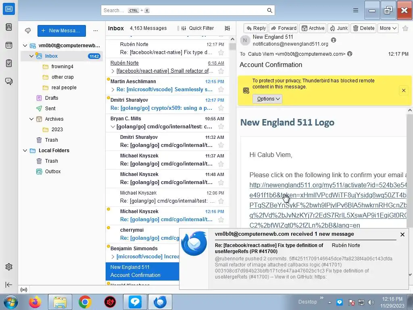The width and height of the screenshot is (413, 310).
Task: Star the Michael Knyszek 12:16 PM message
Action: [x=221, y=219]
